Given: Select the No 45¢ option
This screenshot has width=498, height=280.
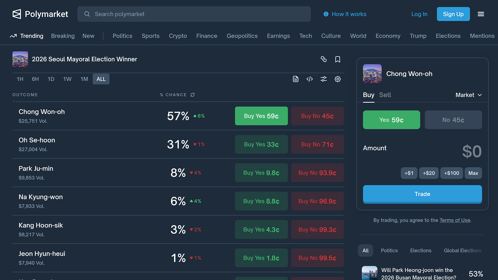Looking at the screenshot, I should tap(453, 120).
